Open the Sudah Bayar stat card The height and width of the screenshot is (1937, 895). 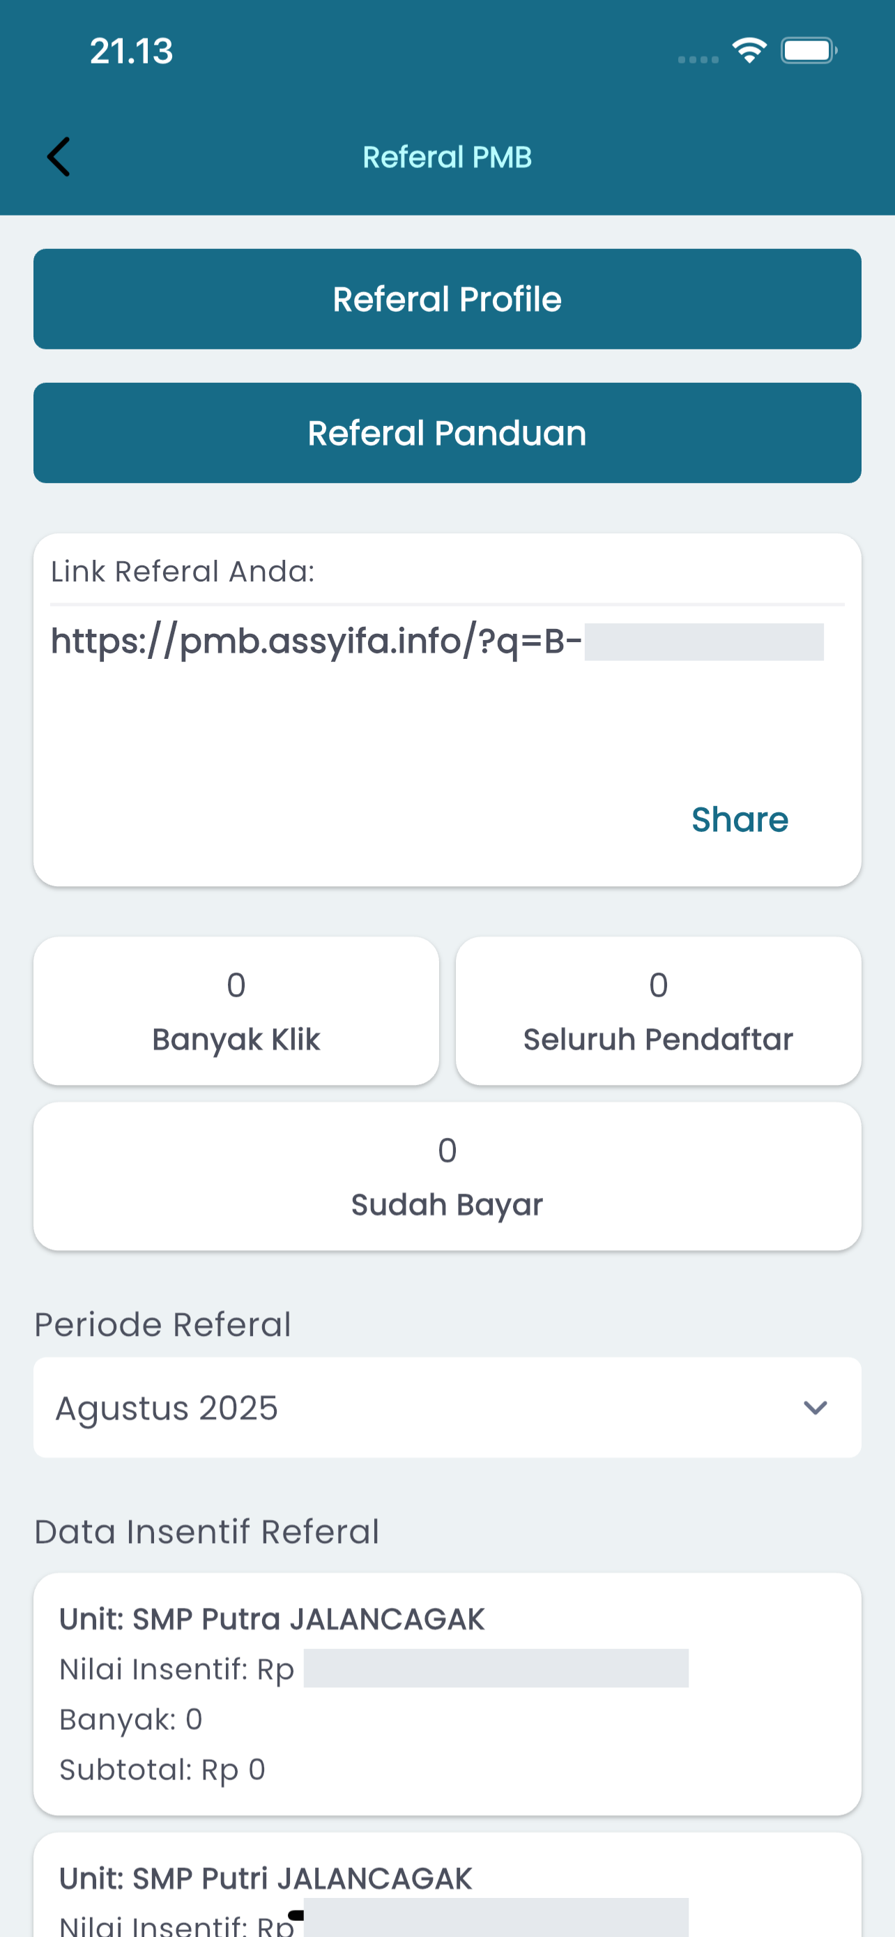[x=447, y=1176]
